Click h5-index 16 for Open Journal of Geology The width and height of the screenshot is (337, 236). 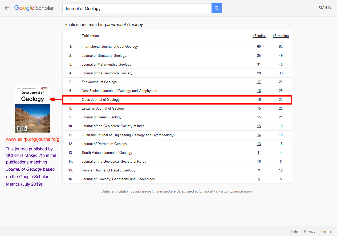[259, 100]
